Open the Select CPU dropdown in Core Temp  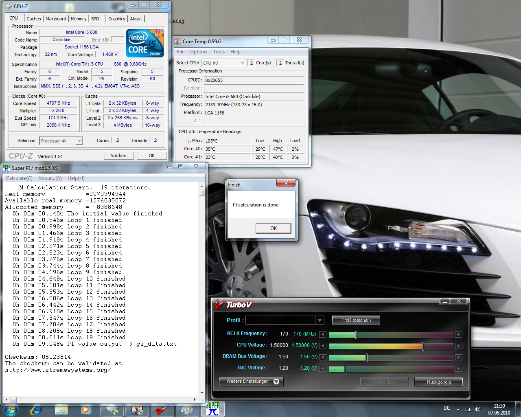(243, 63)
